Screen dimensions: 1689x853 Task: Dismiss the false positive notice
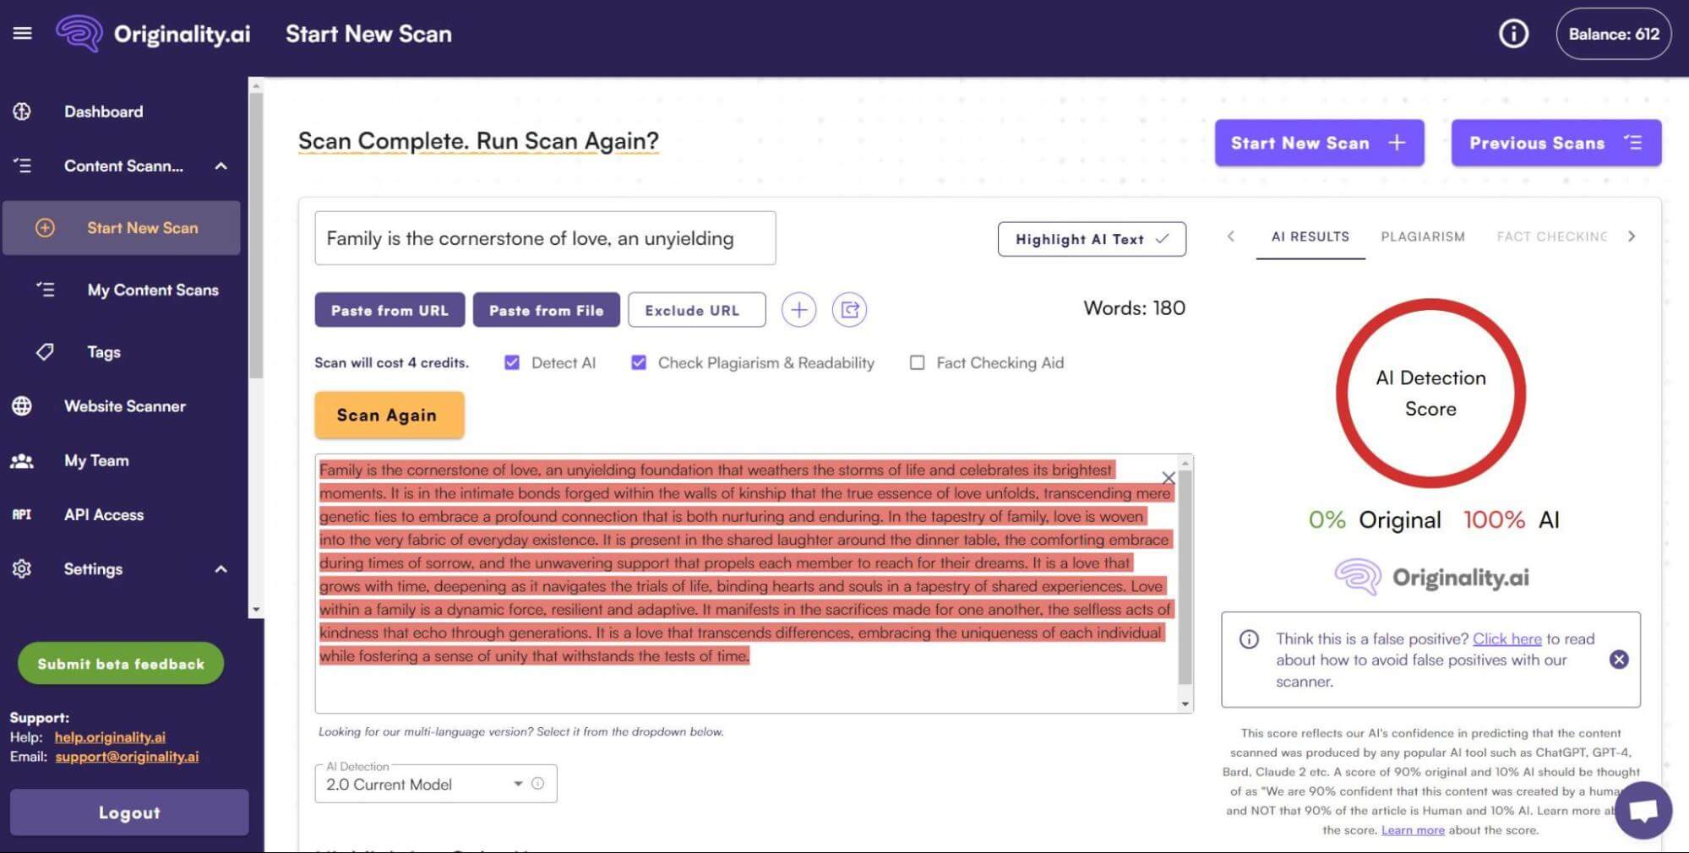[x=1619, y=660]
